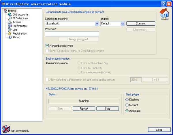Click the Change password button

click(x=79, y=39)
